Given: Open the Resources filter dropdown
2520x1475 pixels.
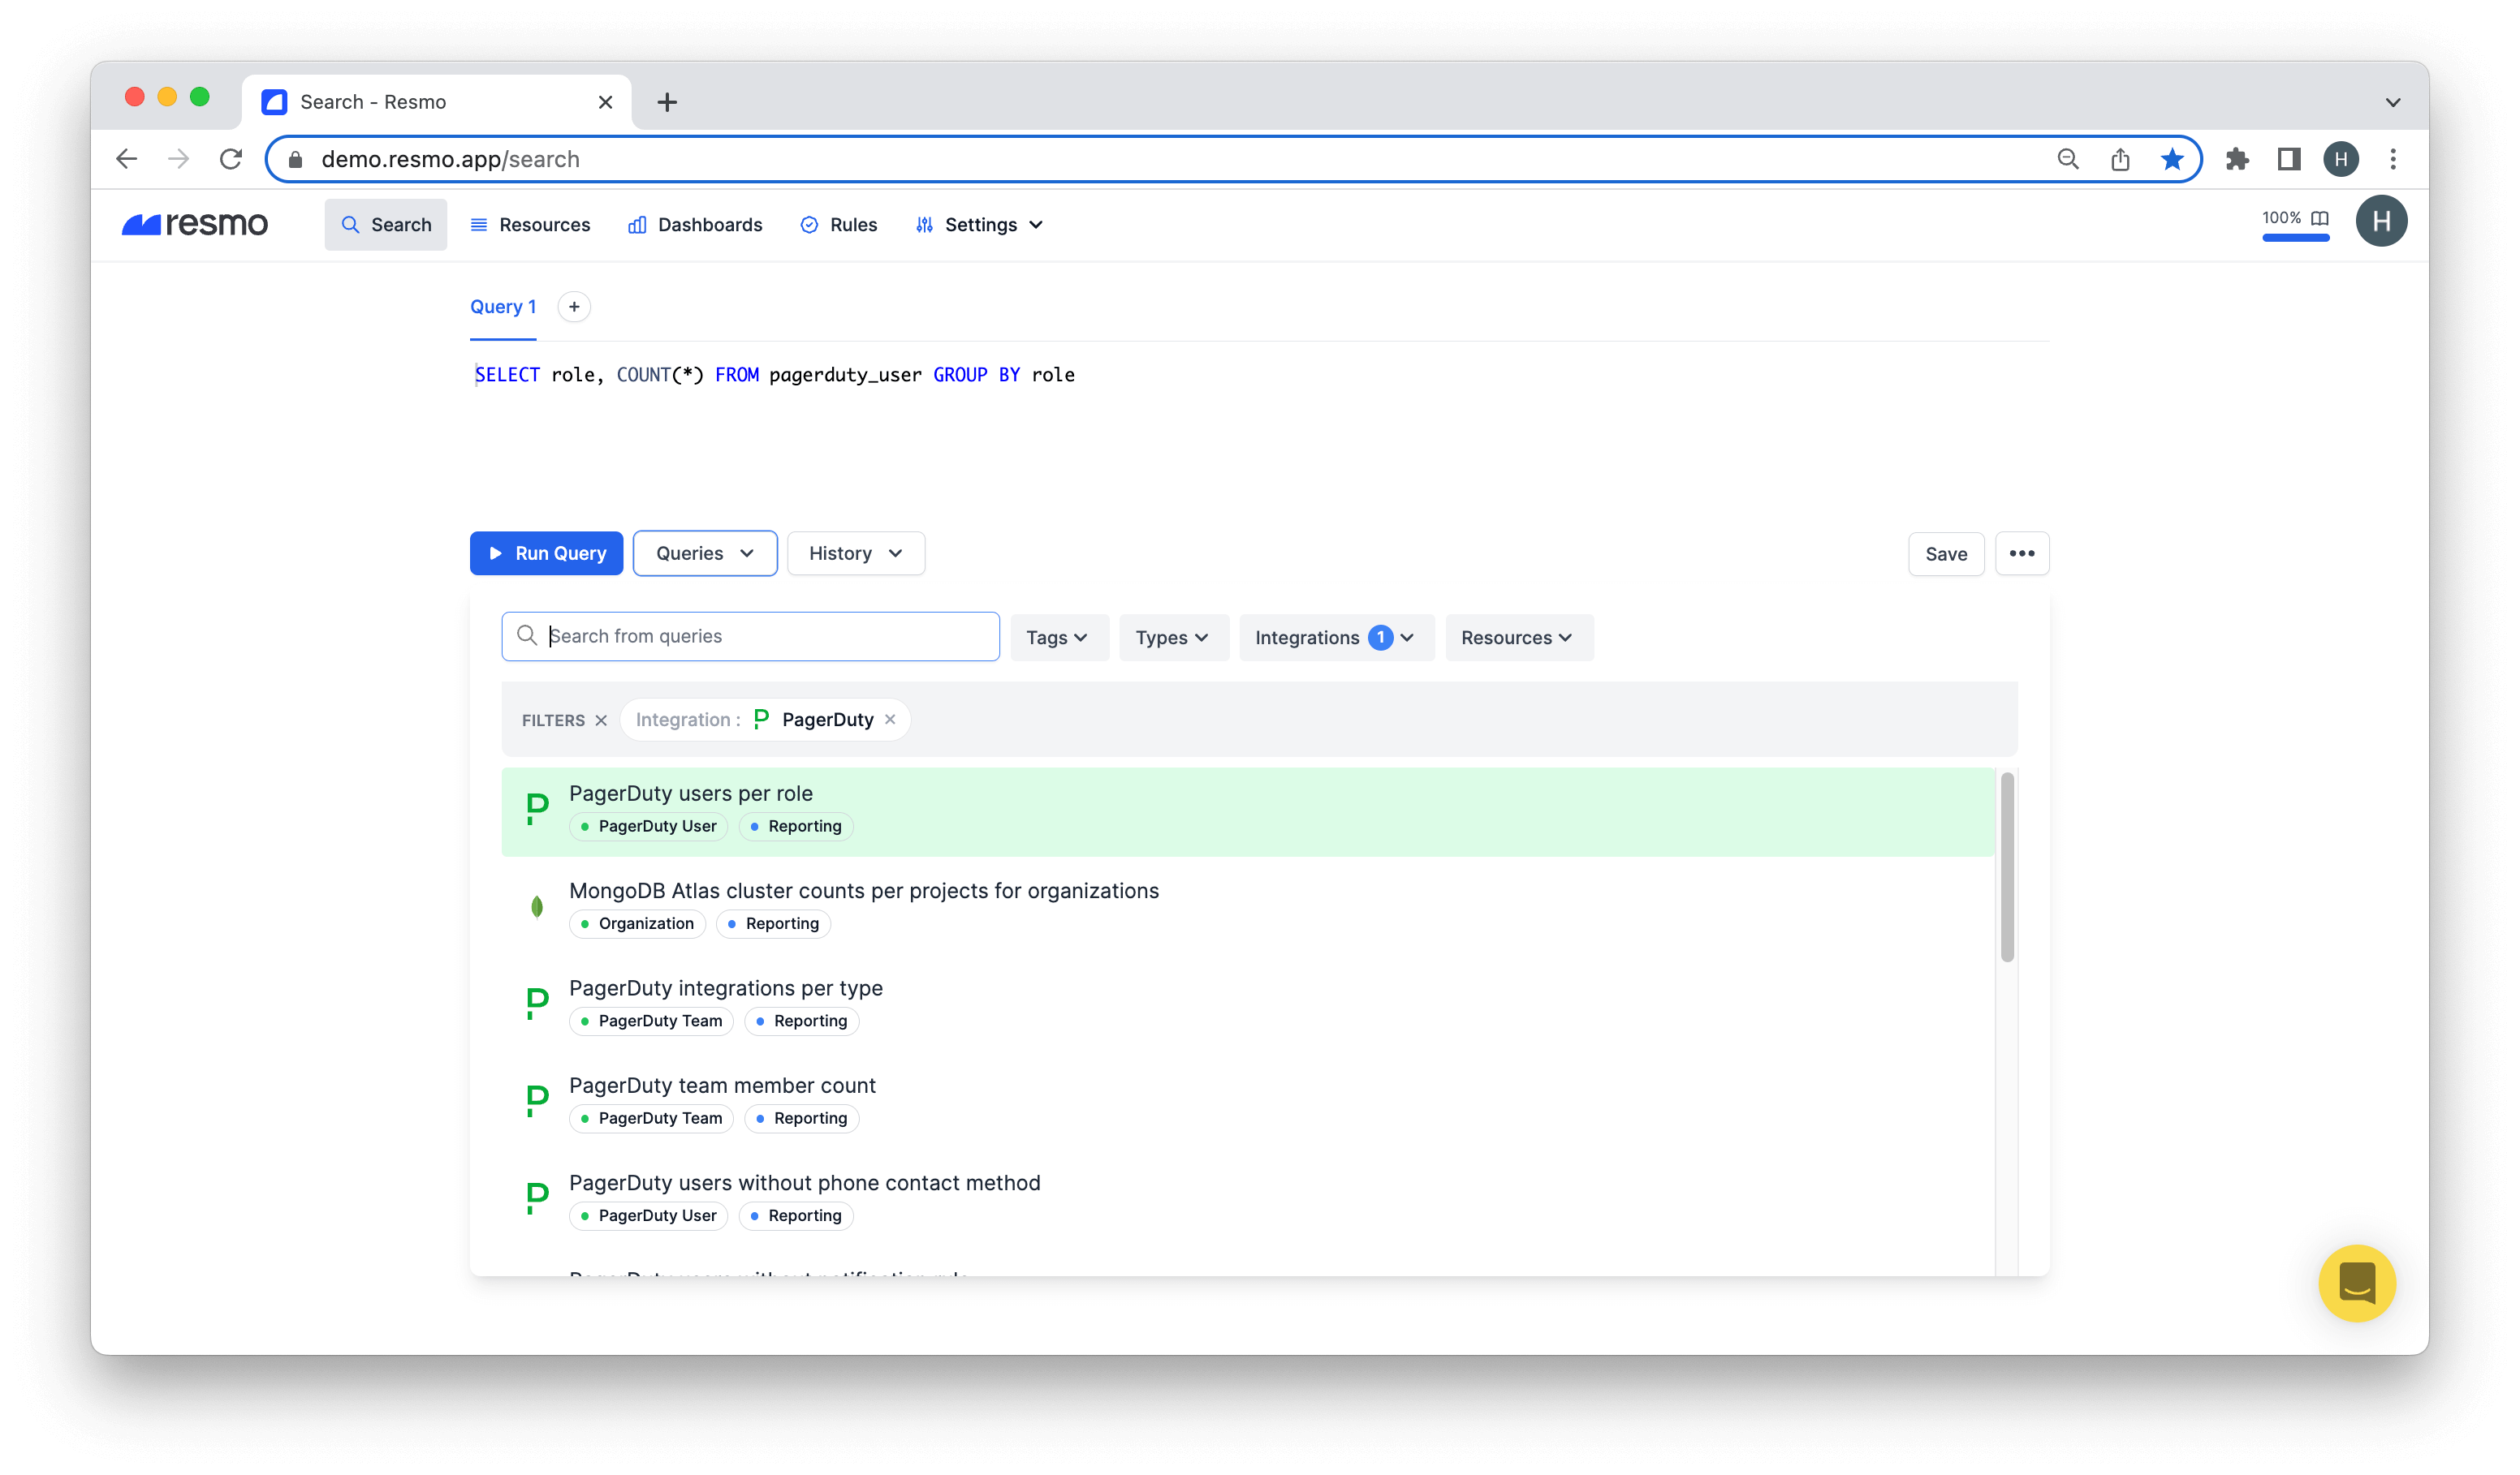Looking at the screenshot, I should 1519,638.
